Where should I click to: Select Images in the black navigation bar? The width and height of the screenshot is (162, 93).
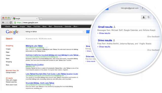[x=22, y=26]
